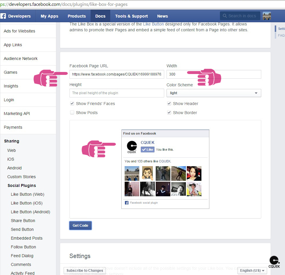Open Share Button page
The image size is (285, 275).
[23, 221]
